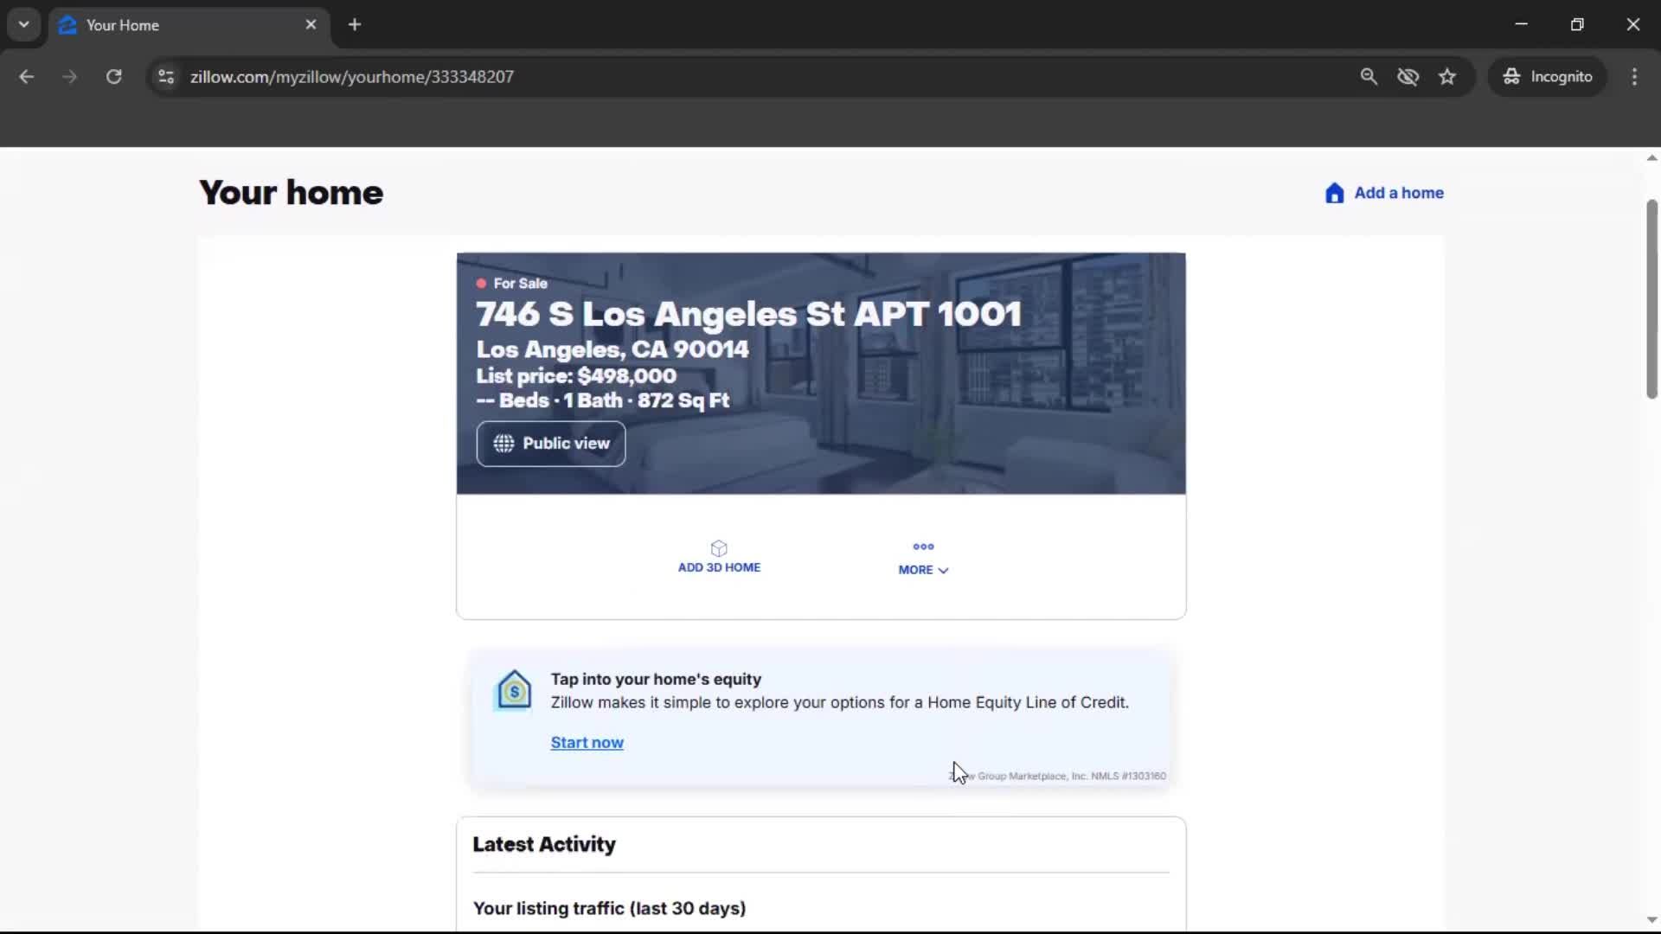Open the zoom search icon in address bar

(1369, 76)
